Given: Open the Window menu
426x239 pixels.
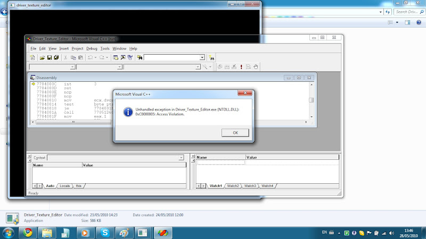Looking at the screenshot, I should point(119,48).
